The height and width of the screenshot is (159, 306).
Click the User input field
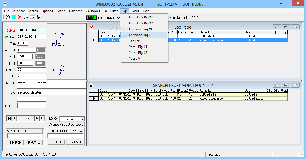pos(51,93)
